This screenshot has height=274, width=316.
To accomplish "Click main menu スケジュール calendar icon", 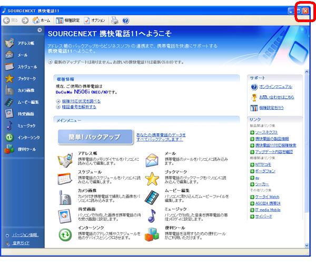I will tap(65, 179).
